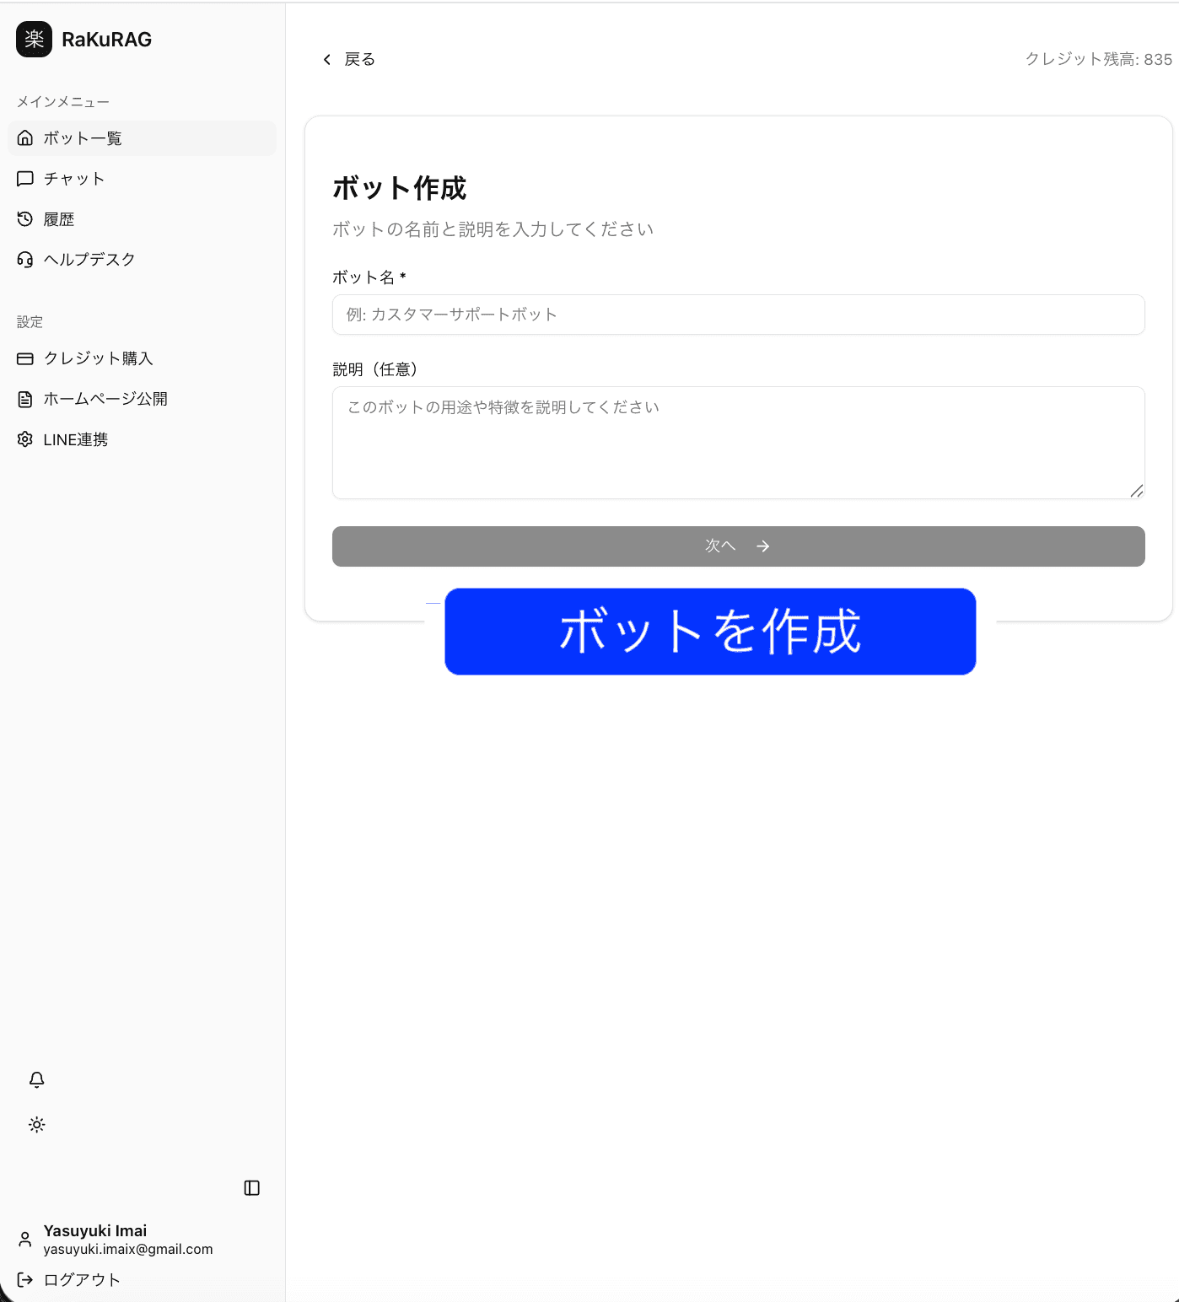The image size is (1179, 1302).
Task: Click the 次へ button
Action: coord(738,546)
